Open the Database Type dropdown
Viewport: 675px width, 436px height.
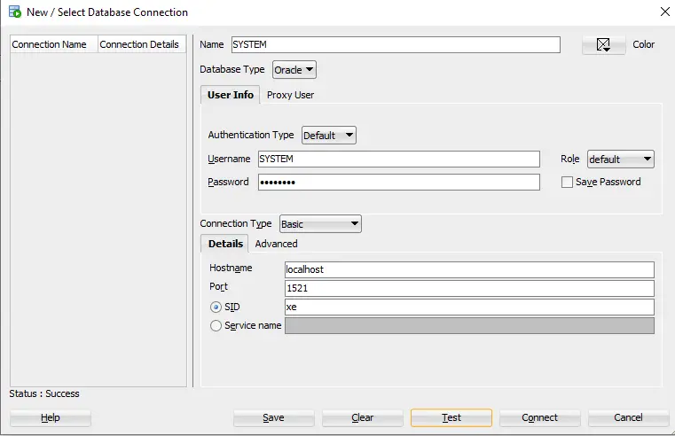point(294,70)
